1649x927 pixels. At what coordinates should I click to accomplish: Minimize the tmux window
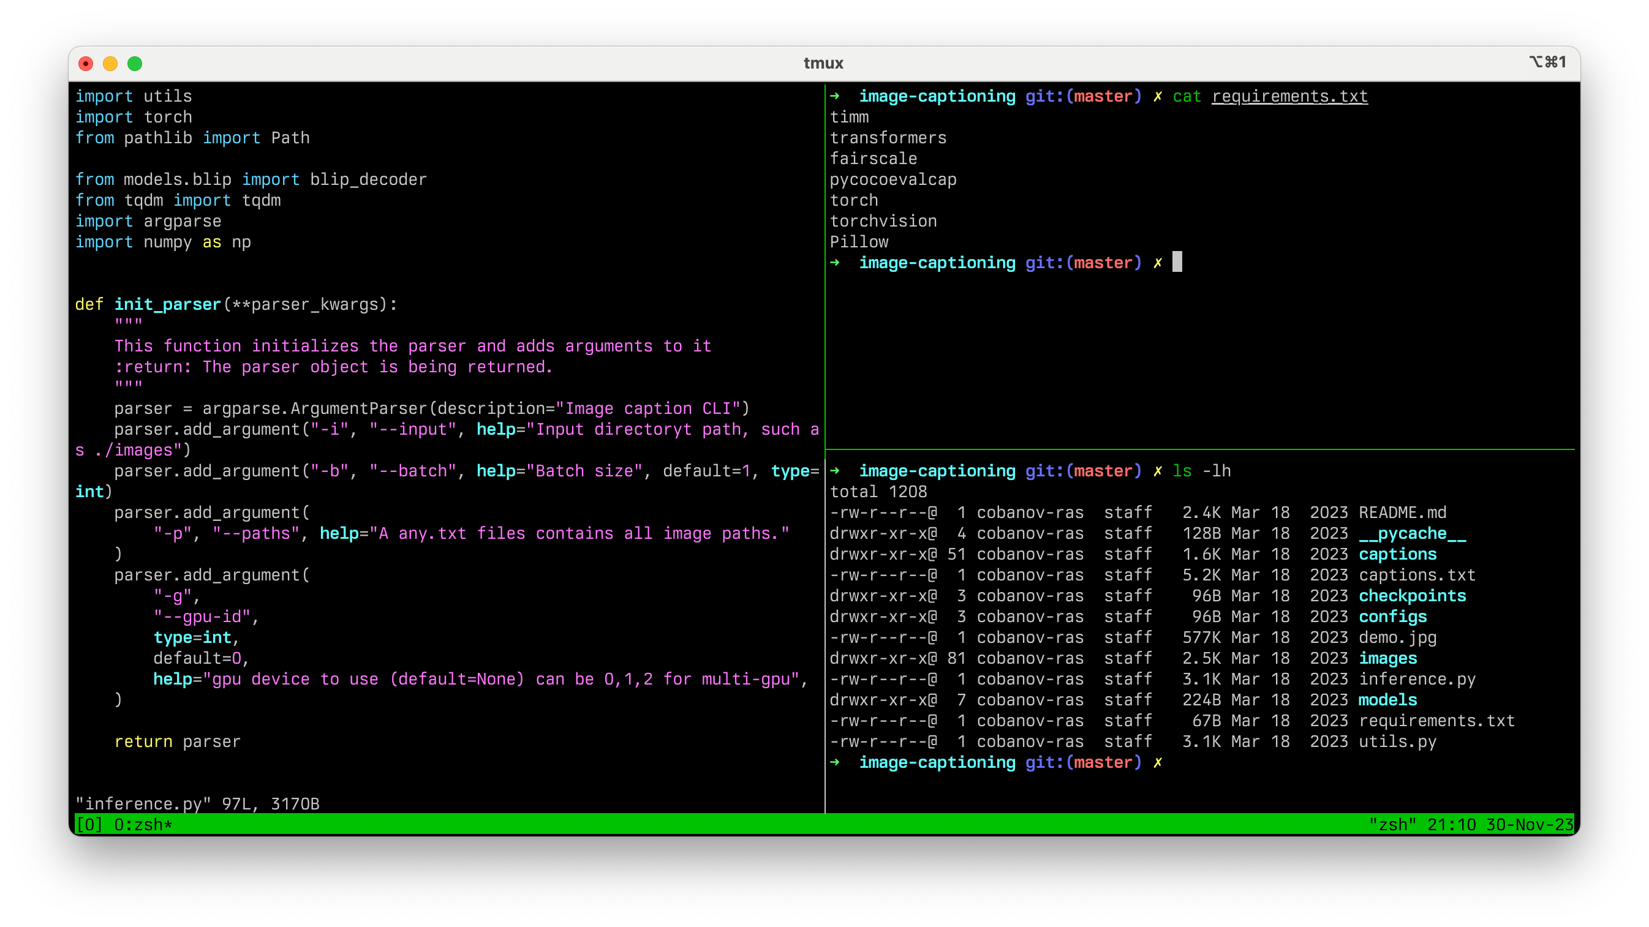110,63
